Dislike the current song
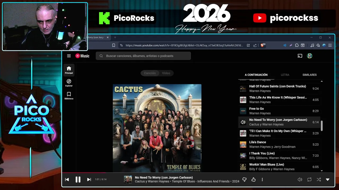339x190 pixels. pos(244,179)
